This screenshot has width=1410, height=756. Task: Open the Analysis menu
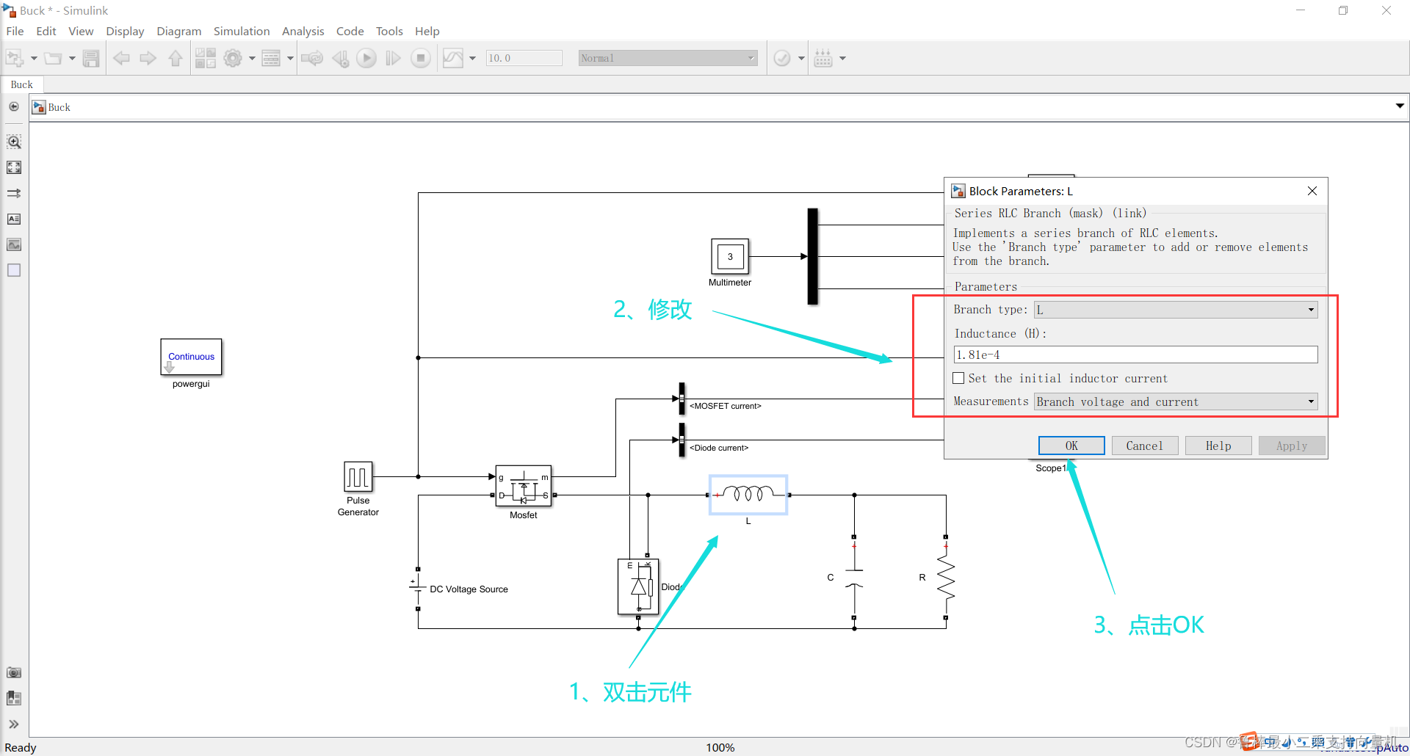point(303,31)
